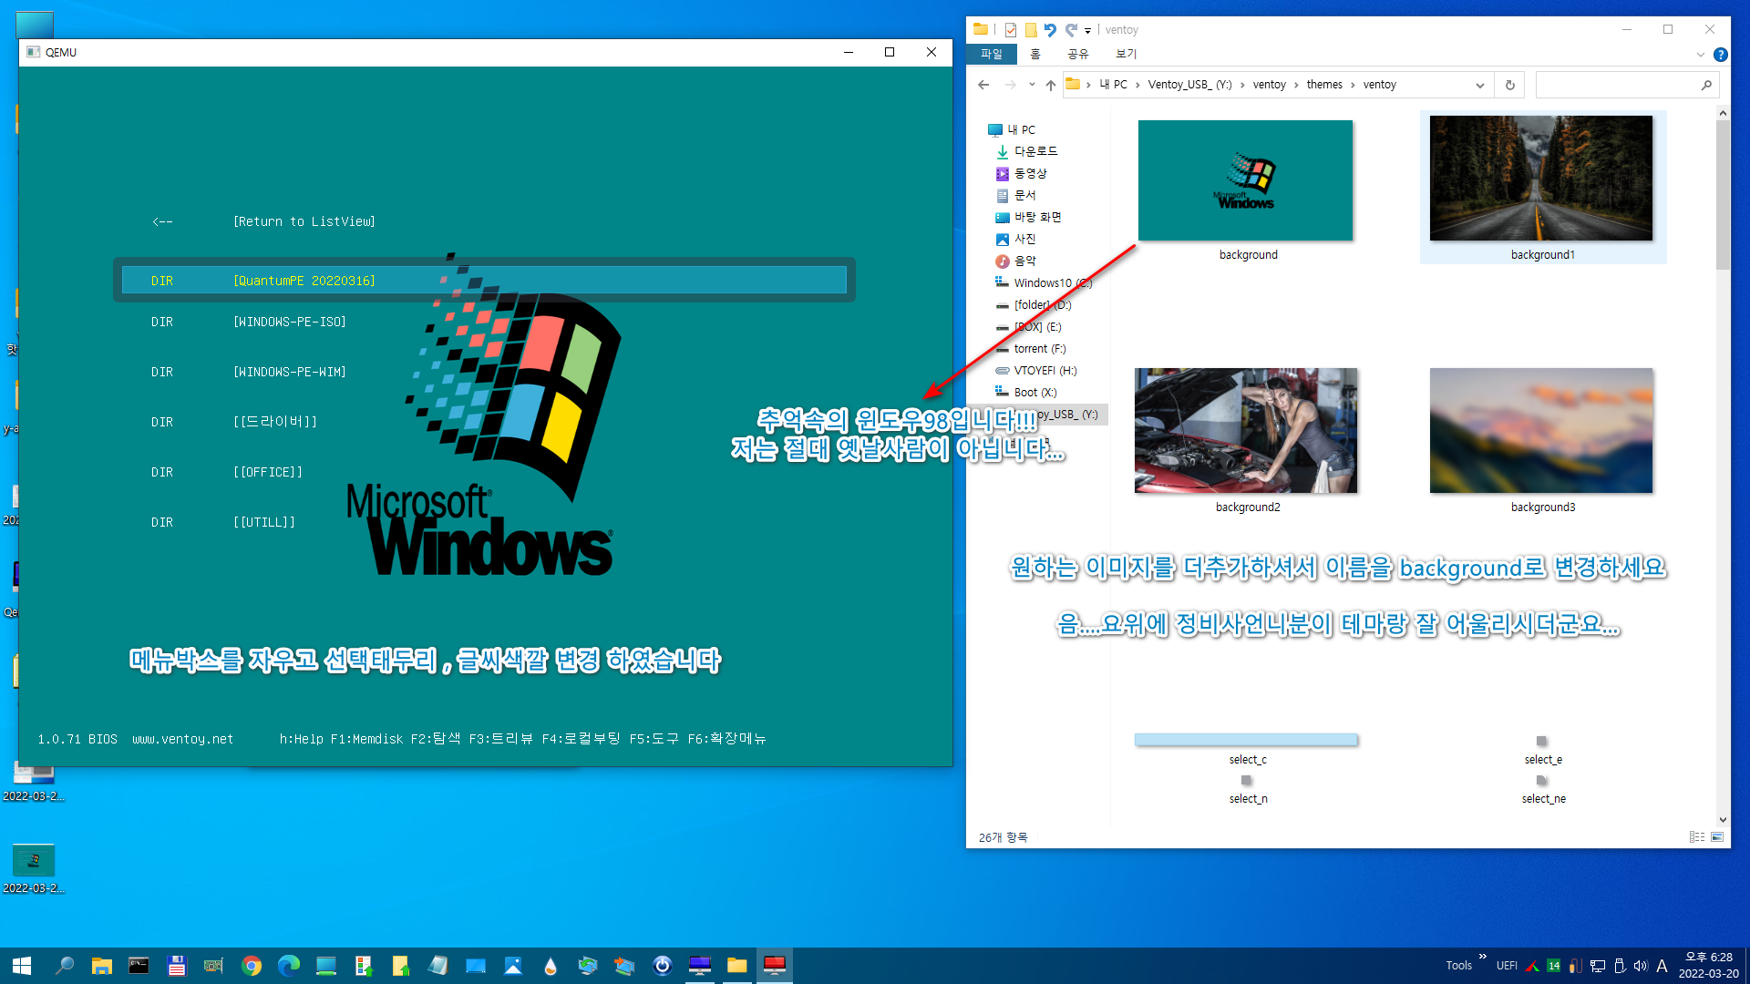Image resolution: width=1750 pixels, height=984 pixels.
Task: Click Return to ListView option in QEMU
Action: point(303,220)
